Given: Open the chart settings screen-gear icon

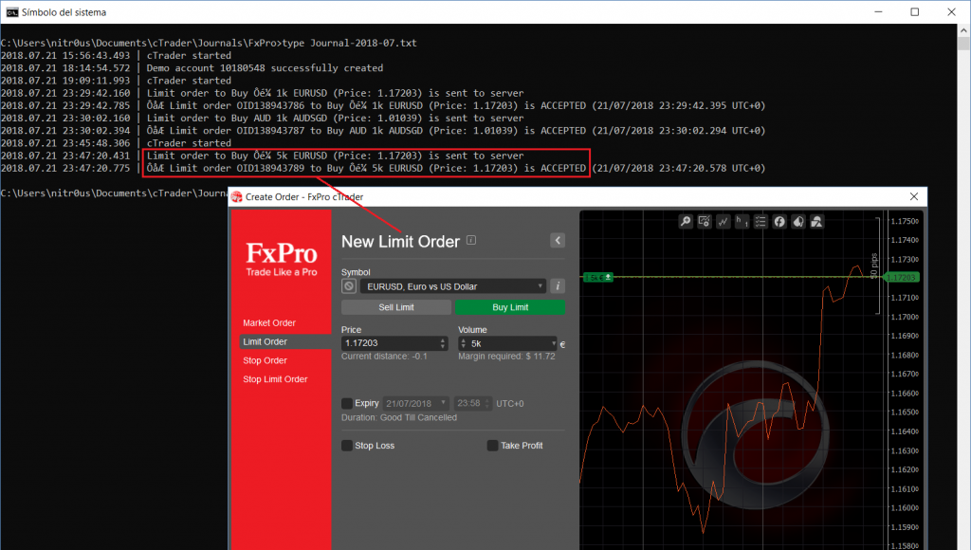Looking at the screenshot, I should [705, 221].
